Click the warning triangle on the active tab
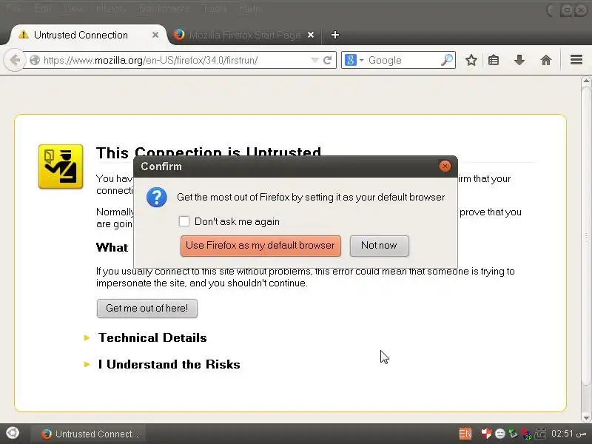Screen dimensions: 592x444 24,35
